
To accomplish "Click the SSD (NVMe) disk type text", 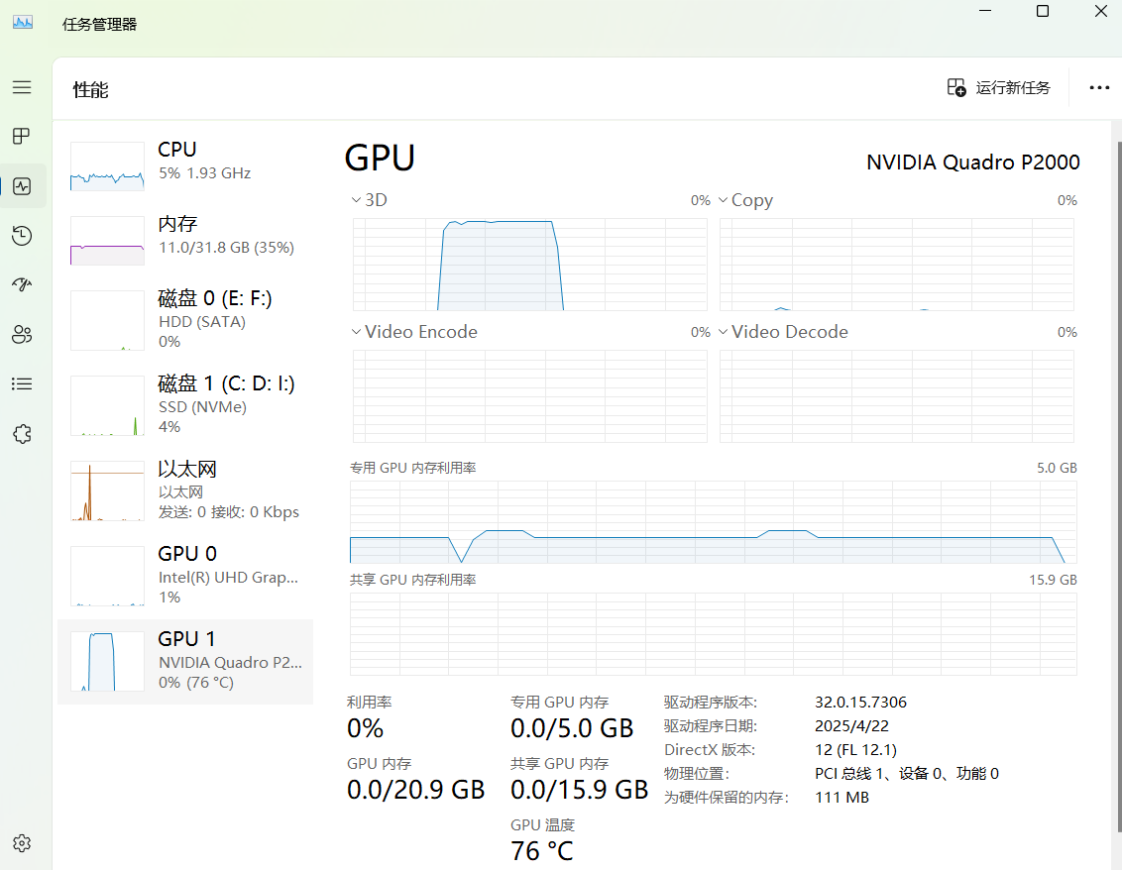I will coord(202,407).
